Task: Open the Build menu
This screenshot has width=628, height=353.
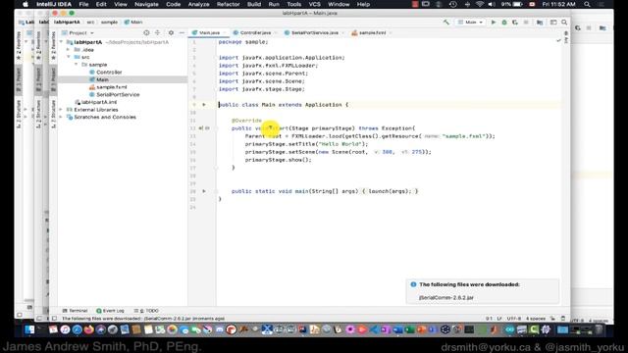Action: [x=254, y=4]
